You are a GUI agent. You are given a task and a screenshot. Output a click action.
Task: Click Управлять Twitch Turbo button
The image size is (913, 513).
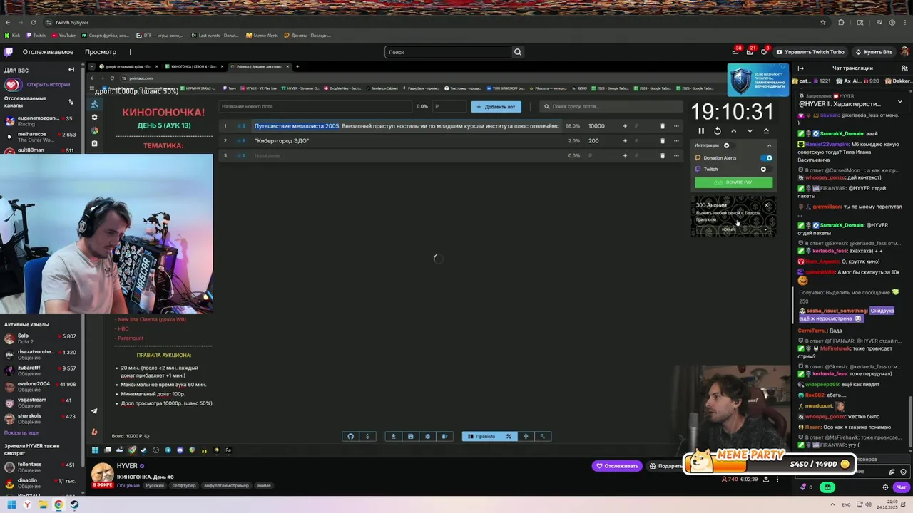coord(810,52)
